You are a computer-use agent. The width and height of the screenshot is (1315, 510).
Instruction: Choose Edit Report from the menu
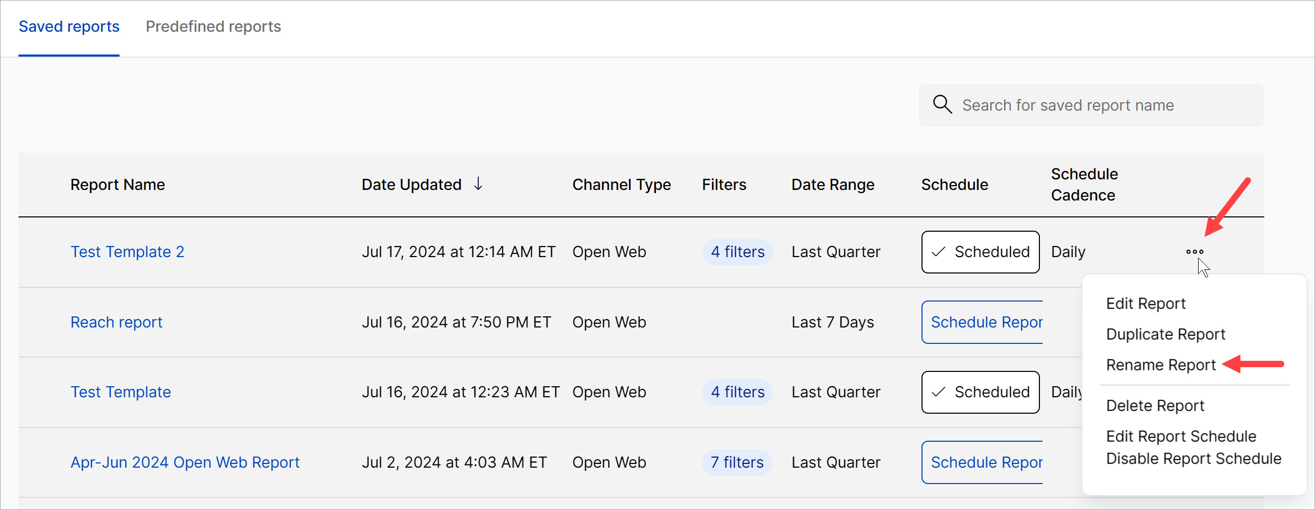point(1146,304)
